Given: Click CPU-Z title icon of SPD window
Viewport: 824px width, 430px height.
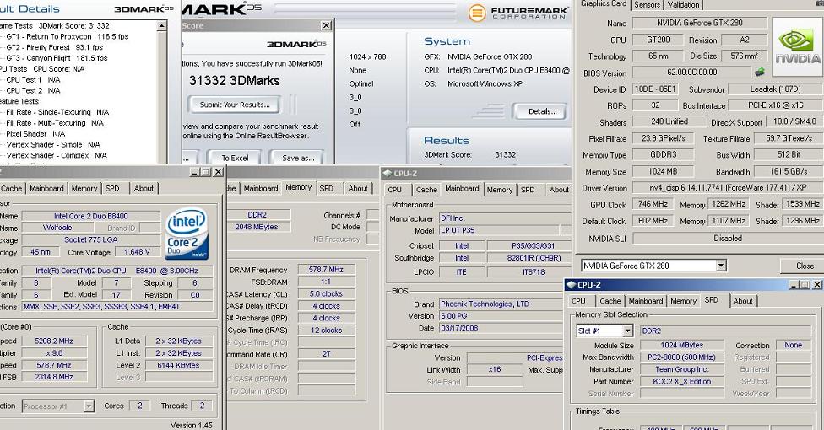Looking at the screenshot, I should pyautogui.click(x=571, y=285).
